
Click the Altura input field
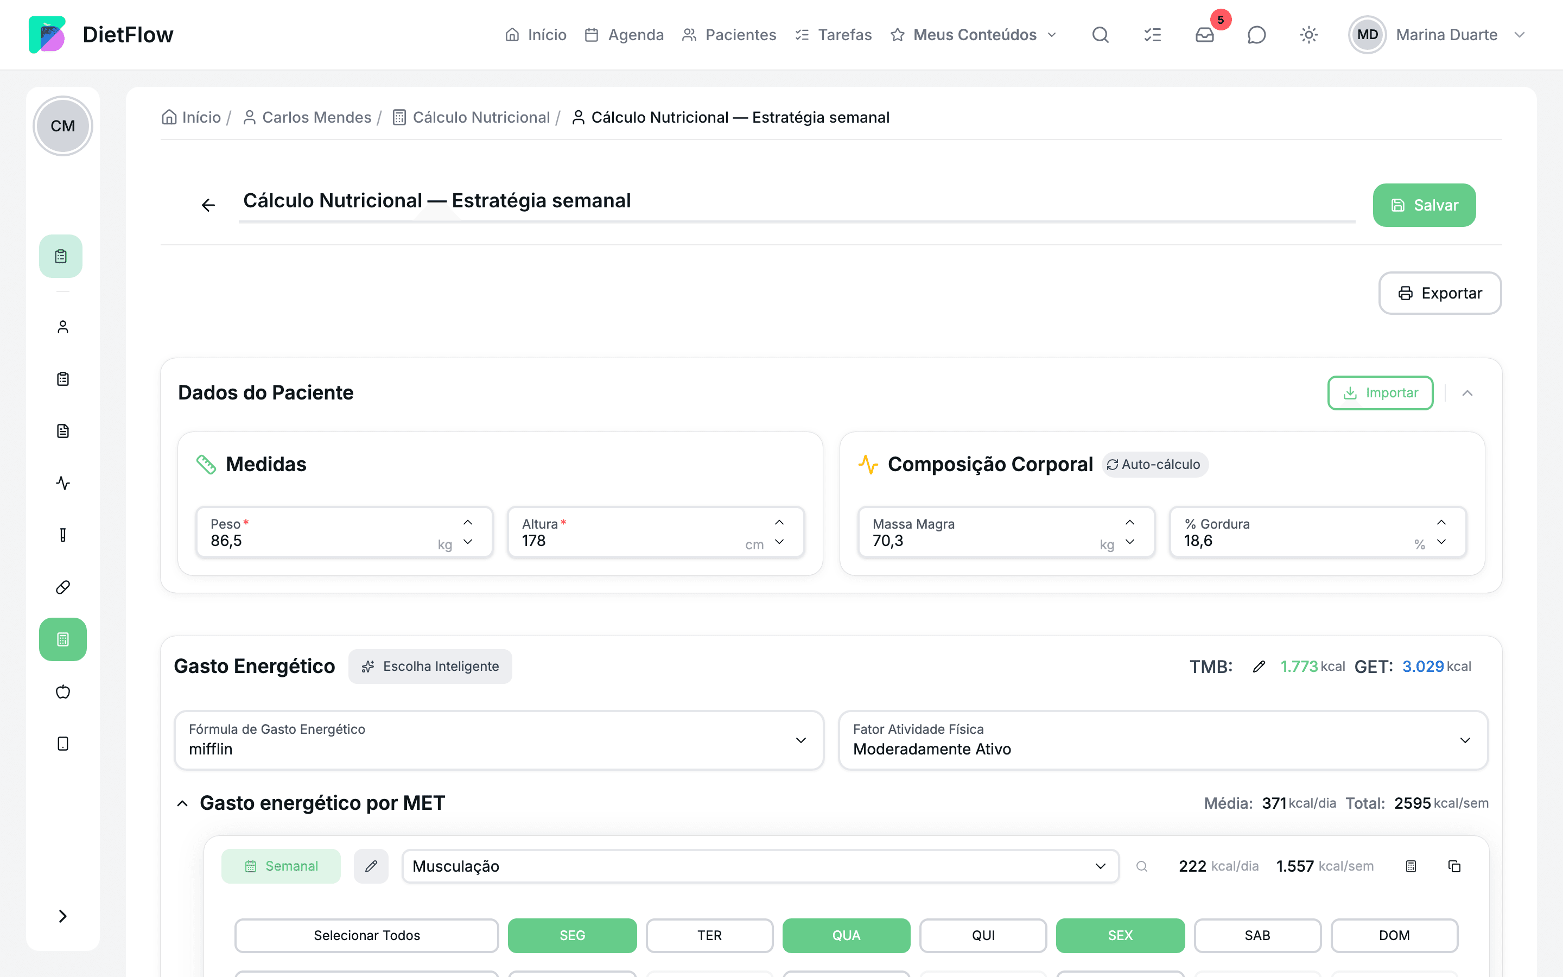[656, 532]
